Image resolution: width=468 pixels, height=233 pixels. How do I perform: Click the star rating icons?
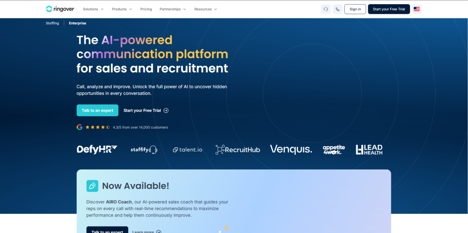coord(98,127)
